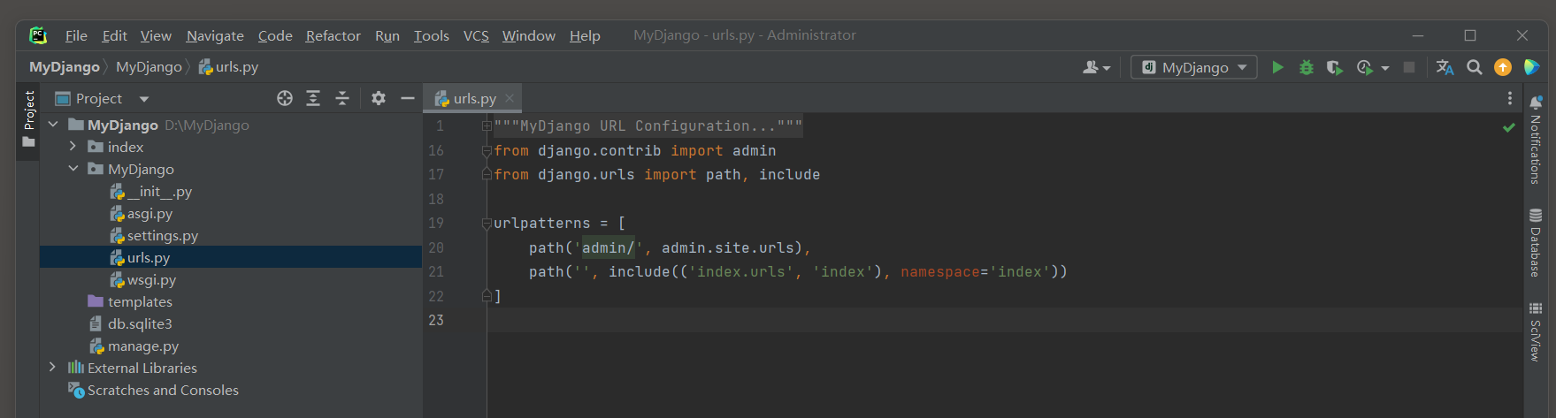Screen dimensions: 1556x418
Task: Select wsgi.py in project tree
Action: point(142,279)
